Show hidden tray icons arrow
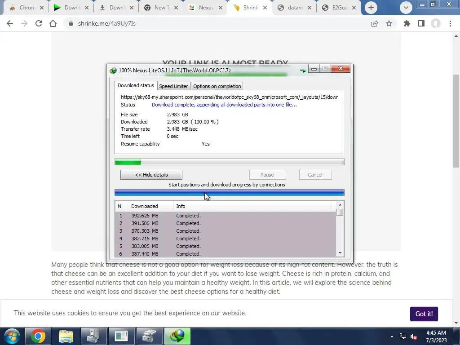Image resolution: width=460 pixels, height=345 pixels. point(392,336)
